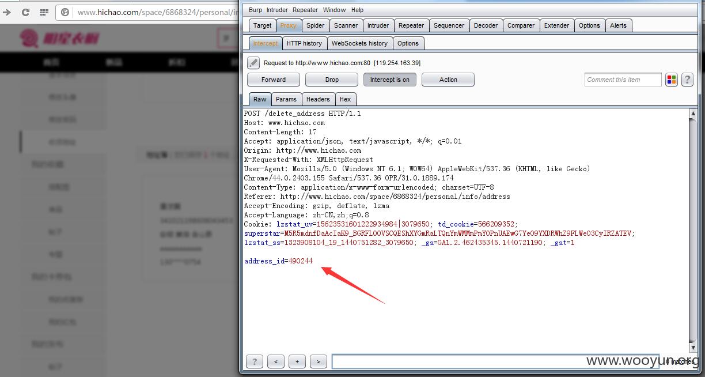This screenshot has width=705, height=377.
Task: Go to next search match button
Action: (x=319, y=361)
